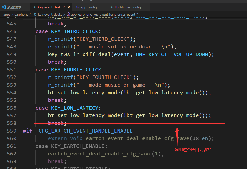The image size is (247, 169).
Task: Close the key_event_deal.c tab
Action: (x=69, y=7)
